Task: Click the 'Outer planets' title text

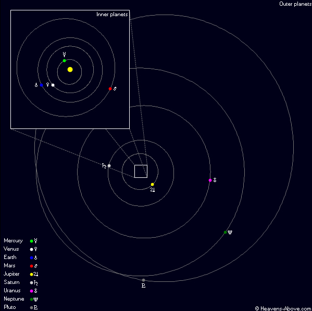Action: pyautogui.click(x=295, y=4)
